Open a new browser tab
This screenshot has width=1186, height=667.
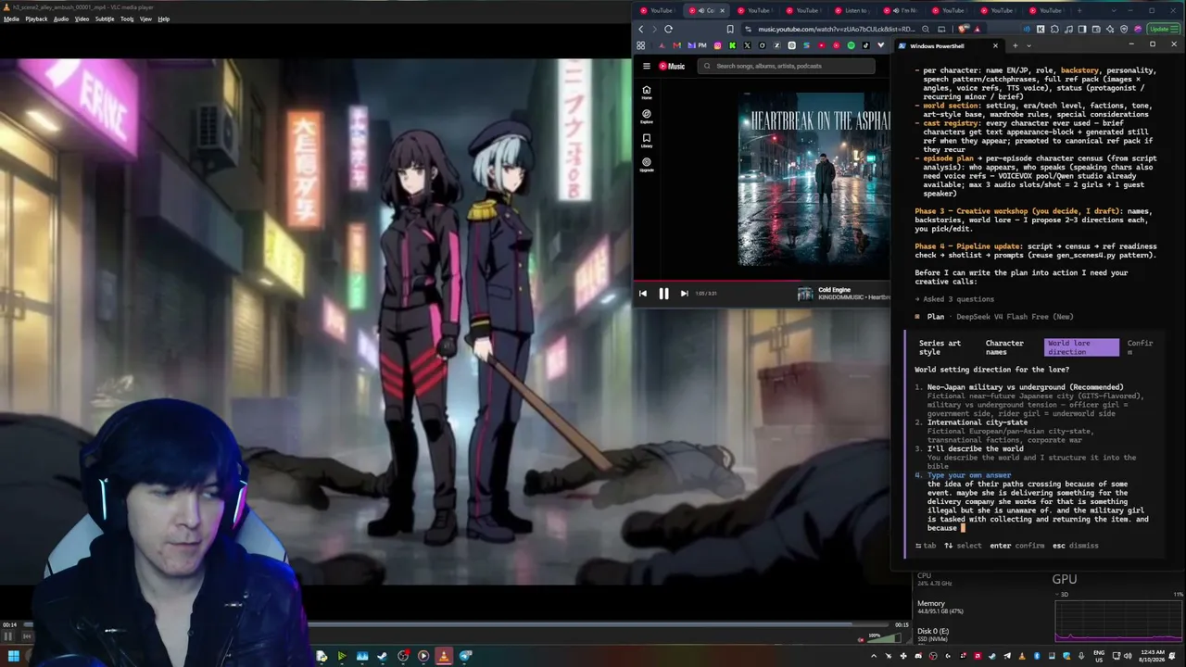[x=1079, y=11]
